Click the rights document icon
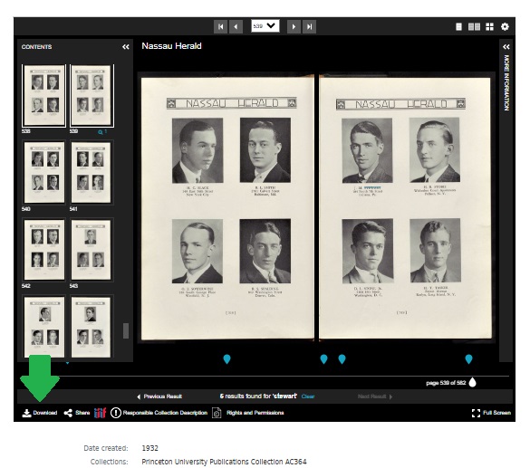Image resolution: width=530 pixels, height=468 pixels. click(x=217, y=413)
